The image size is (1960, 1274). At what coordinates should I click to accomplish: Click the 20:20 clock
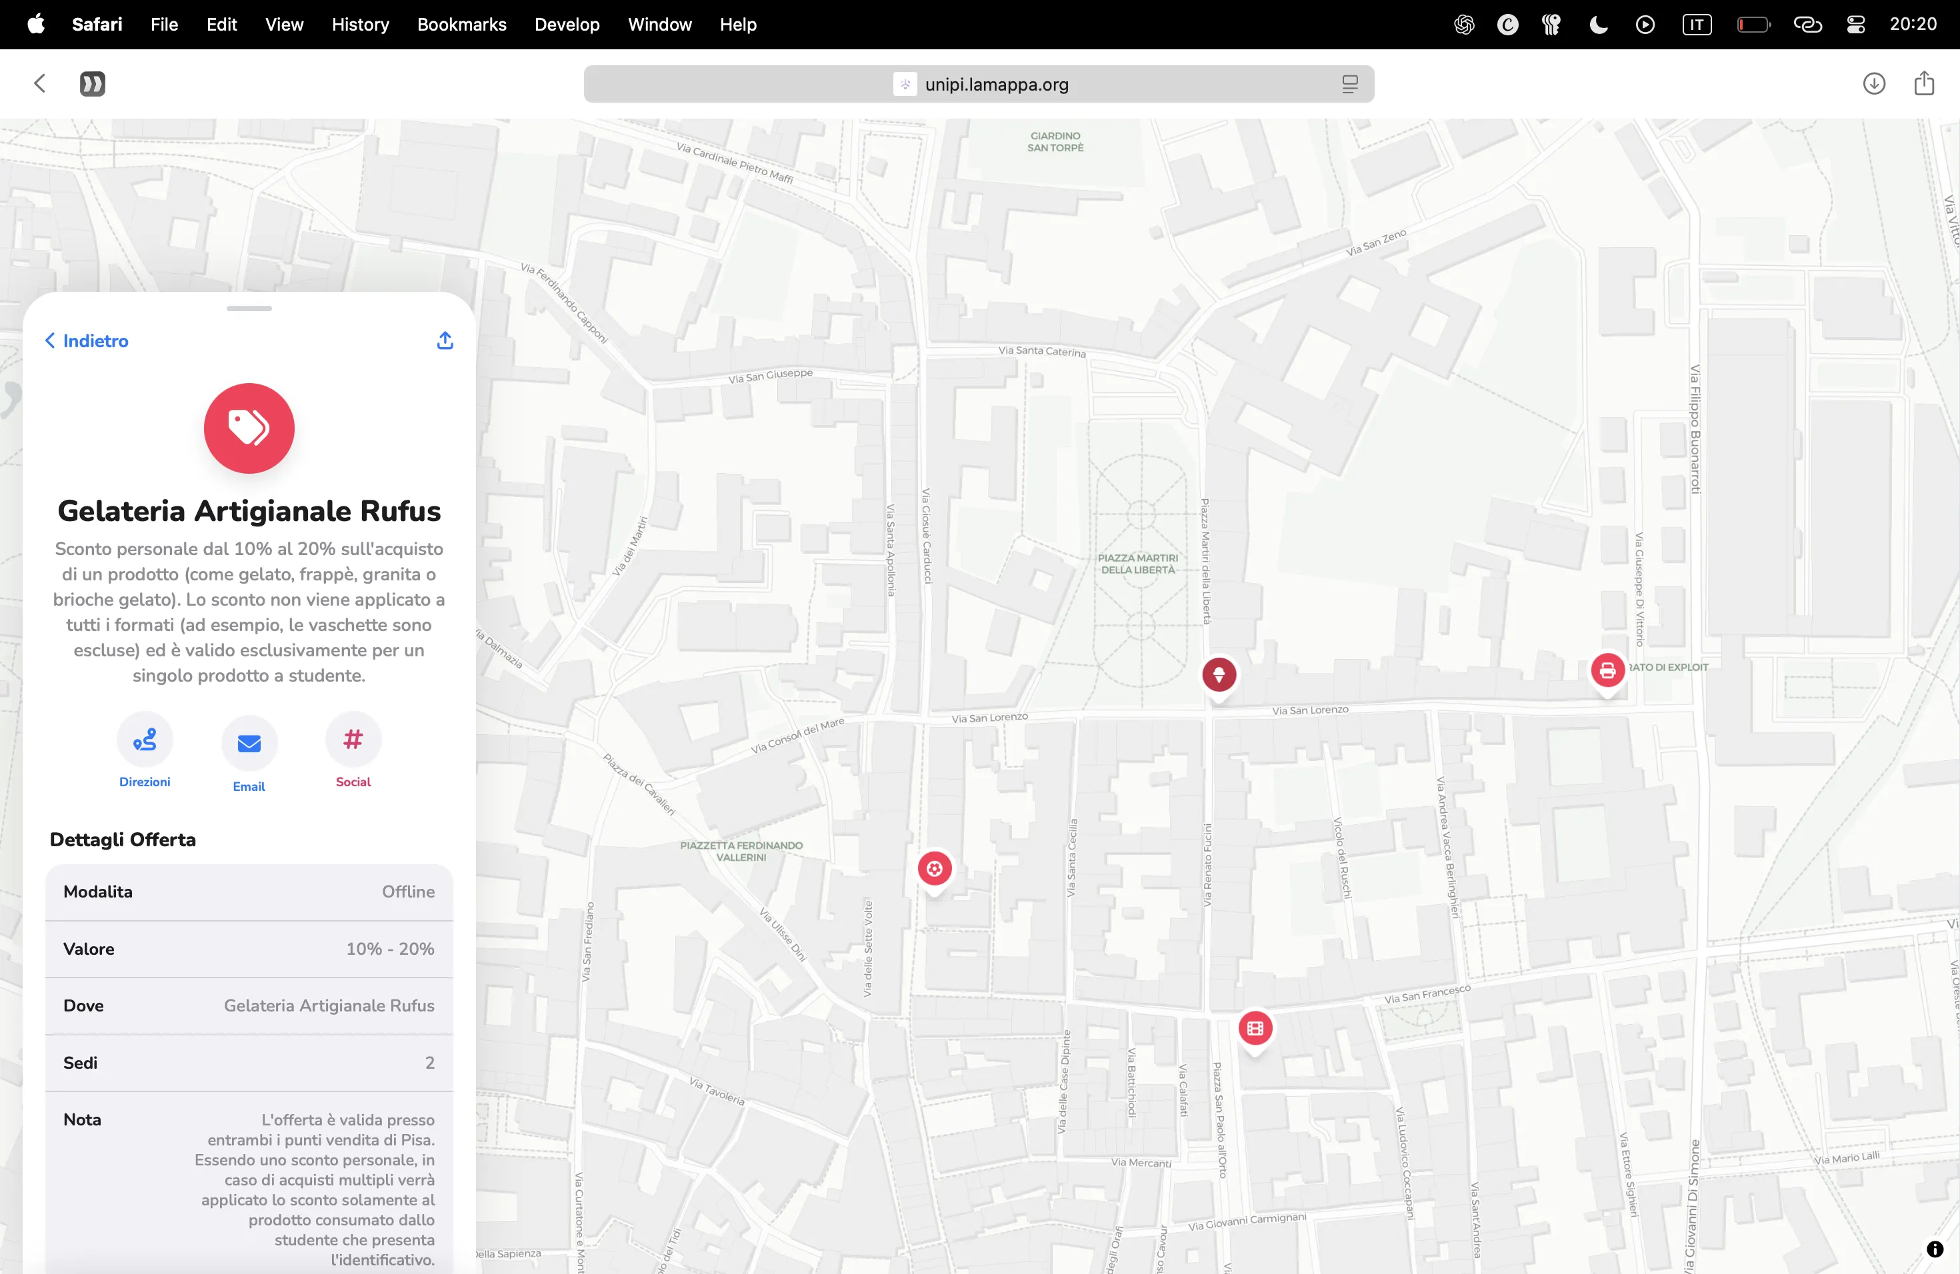click(1913, 24)
